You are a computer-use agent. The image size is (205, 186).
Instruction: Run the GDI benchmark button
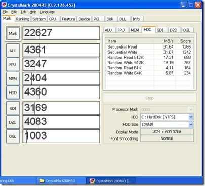(x=13, y=108)
